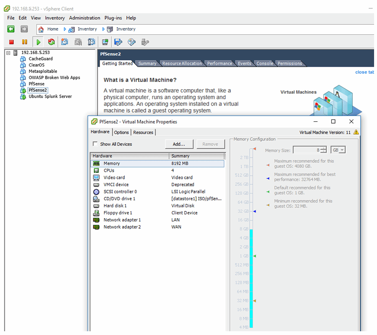The image size is (377, 335).
Task: Click the memory size spinner arrows
Action: coord(324,150)
